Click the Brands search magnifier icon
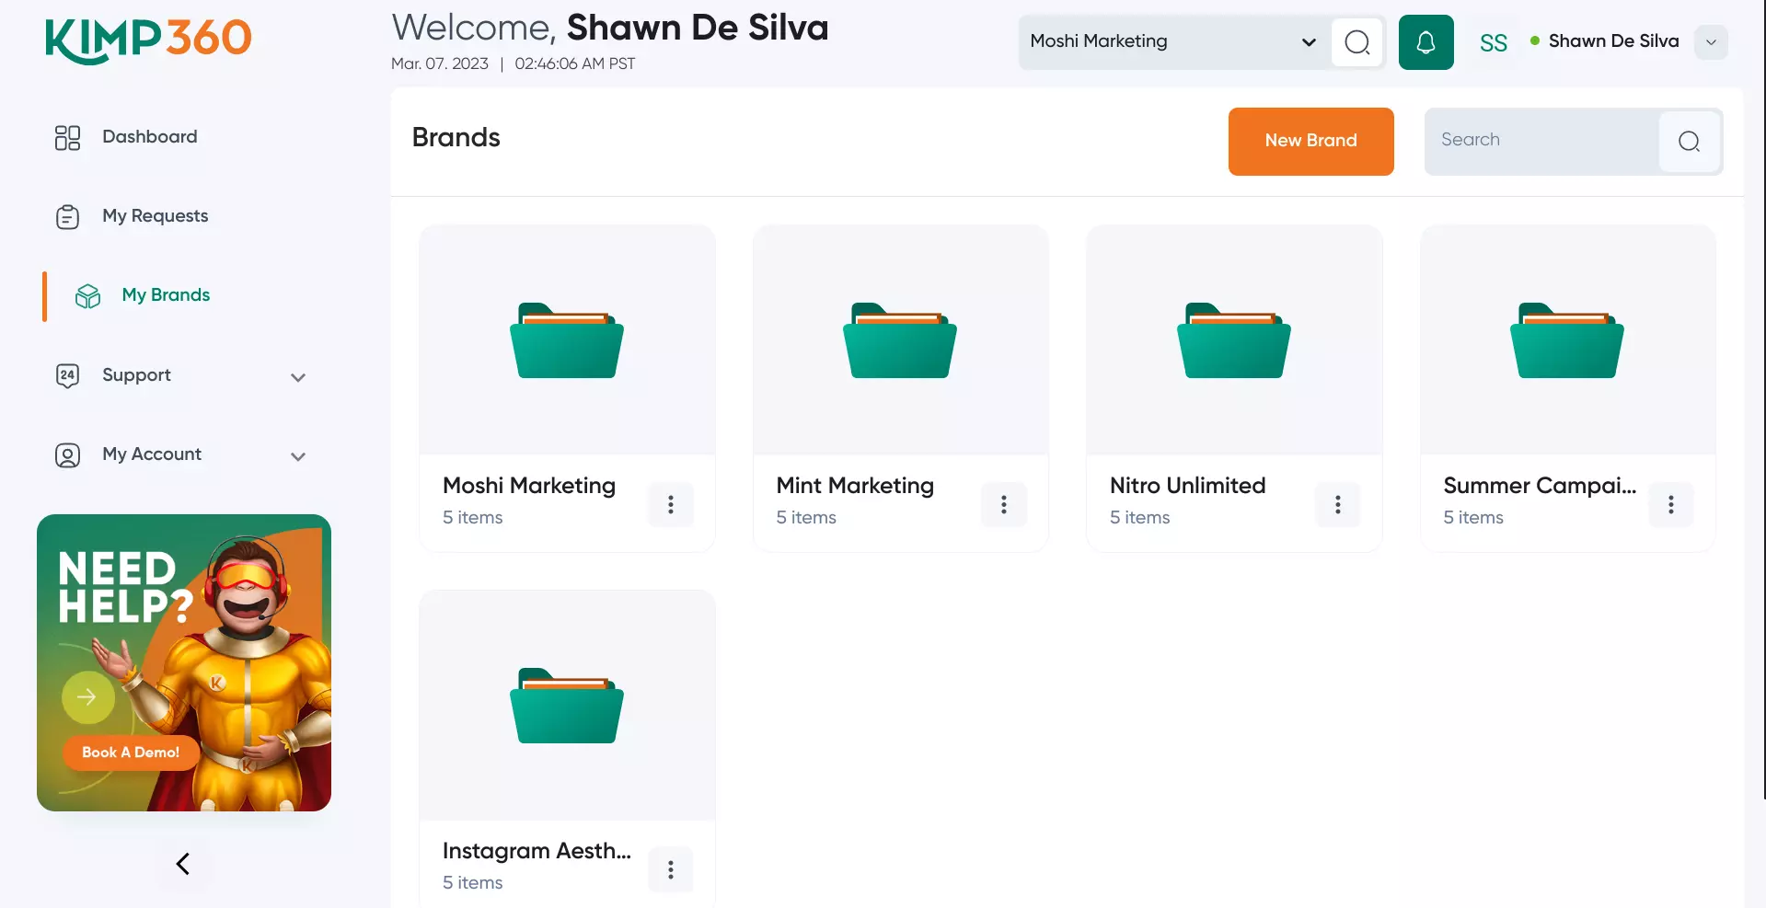This screenshot has height=908, width=1766. (x=1689, y=142)
